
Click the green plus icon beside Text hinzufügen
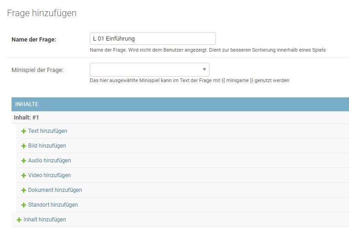pyautogui.click(x=23, y=131)
